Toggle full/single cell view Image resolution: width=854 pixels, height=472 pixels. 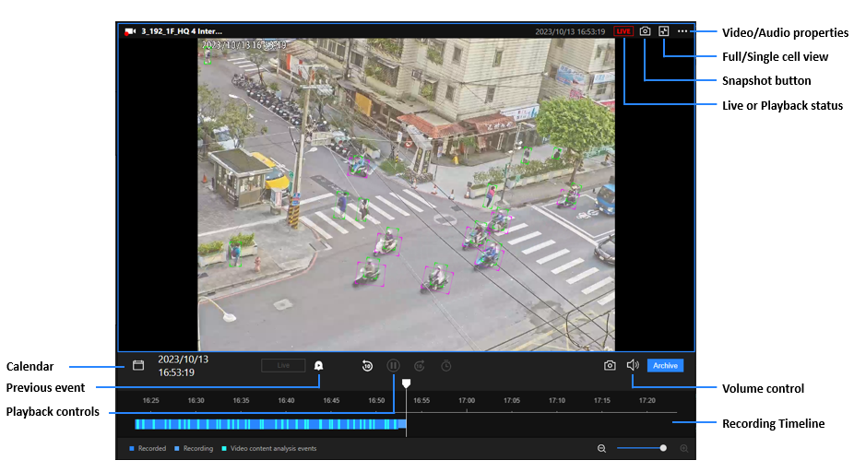coord(663,31)
